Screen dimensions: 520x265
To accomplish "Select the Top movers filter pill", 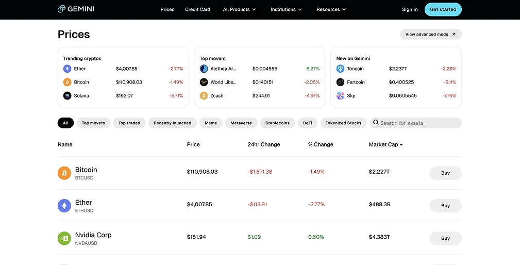I will (93, 123).
